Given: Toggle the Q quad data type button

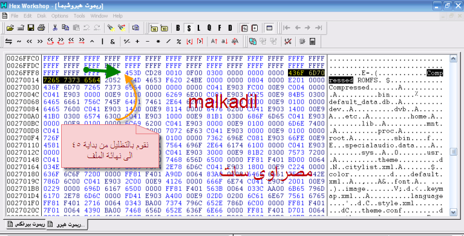Looking at the screenshot, I should (x=209, y=28).
